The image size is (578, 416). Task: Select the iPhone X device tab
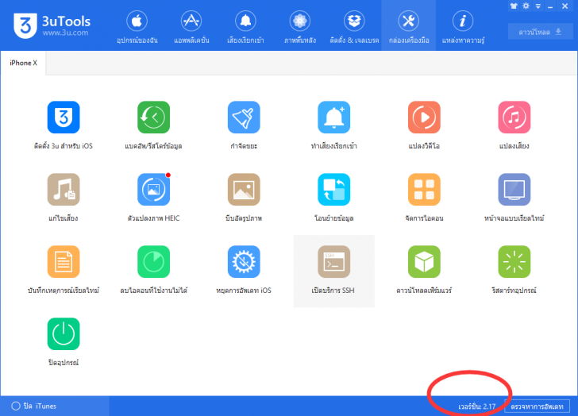(x=23, y=63)
